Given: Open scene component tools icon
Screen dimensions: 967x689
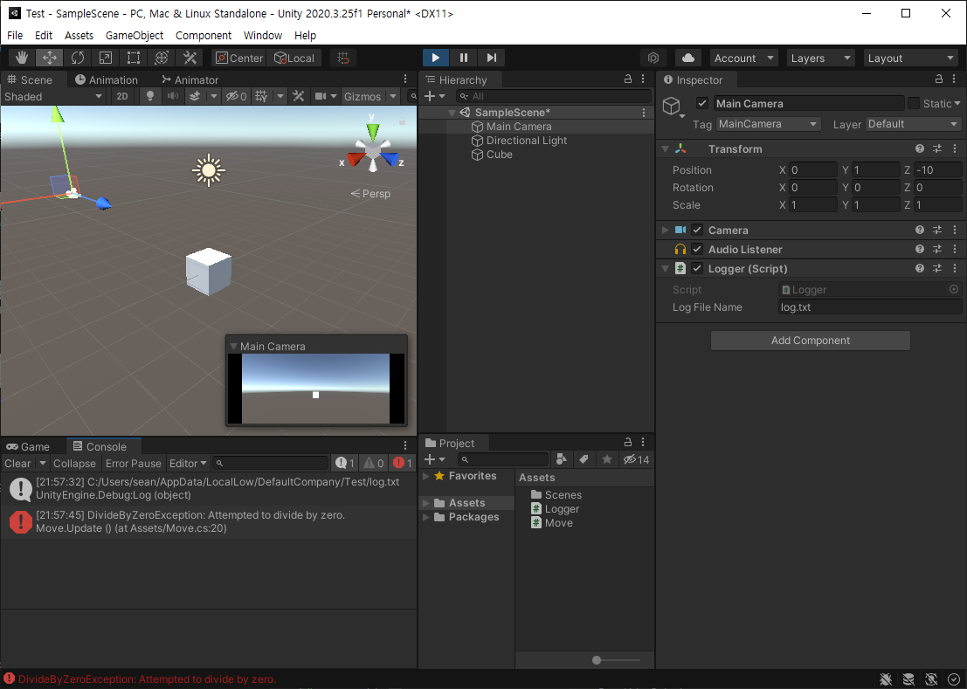Looking at the screenshot, I should click(x=299, y=96).
